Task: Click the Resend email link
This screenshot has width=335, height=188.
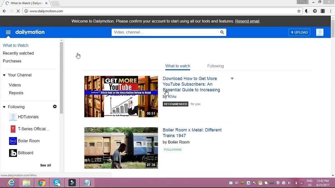Action: pos(247,21)
